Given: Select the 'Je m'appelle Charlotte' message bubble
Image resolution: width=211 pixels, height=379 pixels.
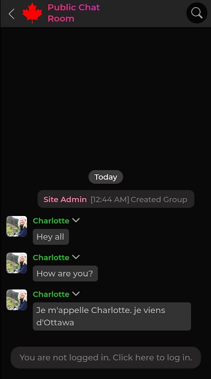Looking at the screenshot, I should [112, 316].
